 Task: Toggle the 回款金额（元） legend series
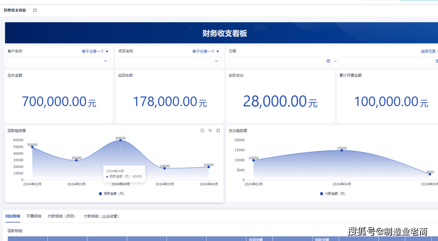(x=112, y=194)
